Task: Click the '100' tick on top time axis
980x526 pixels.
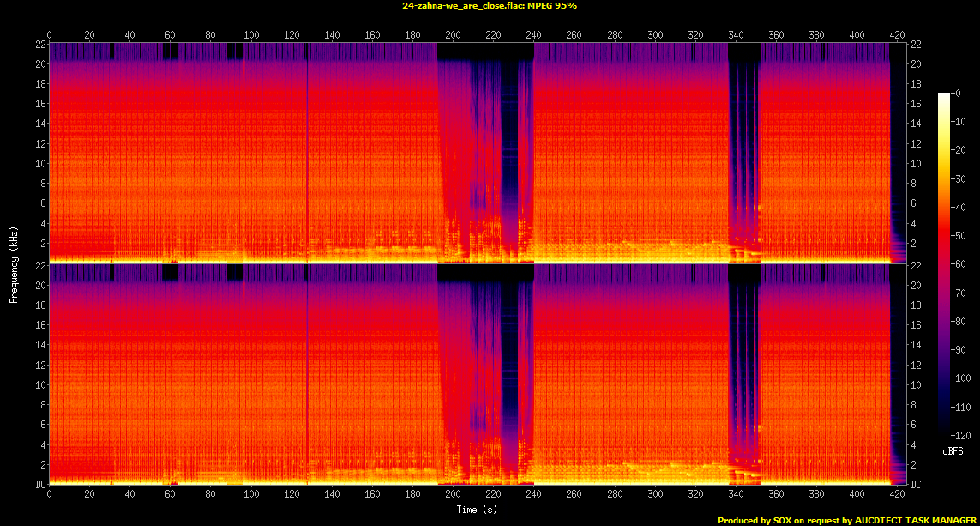Action: [250, 35]
